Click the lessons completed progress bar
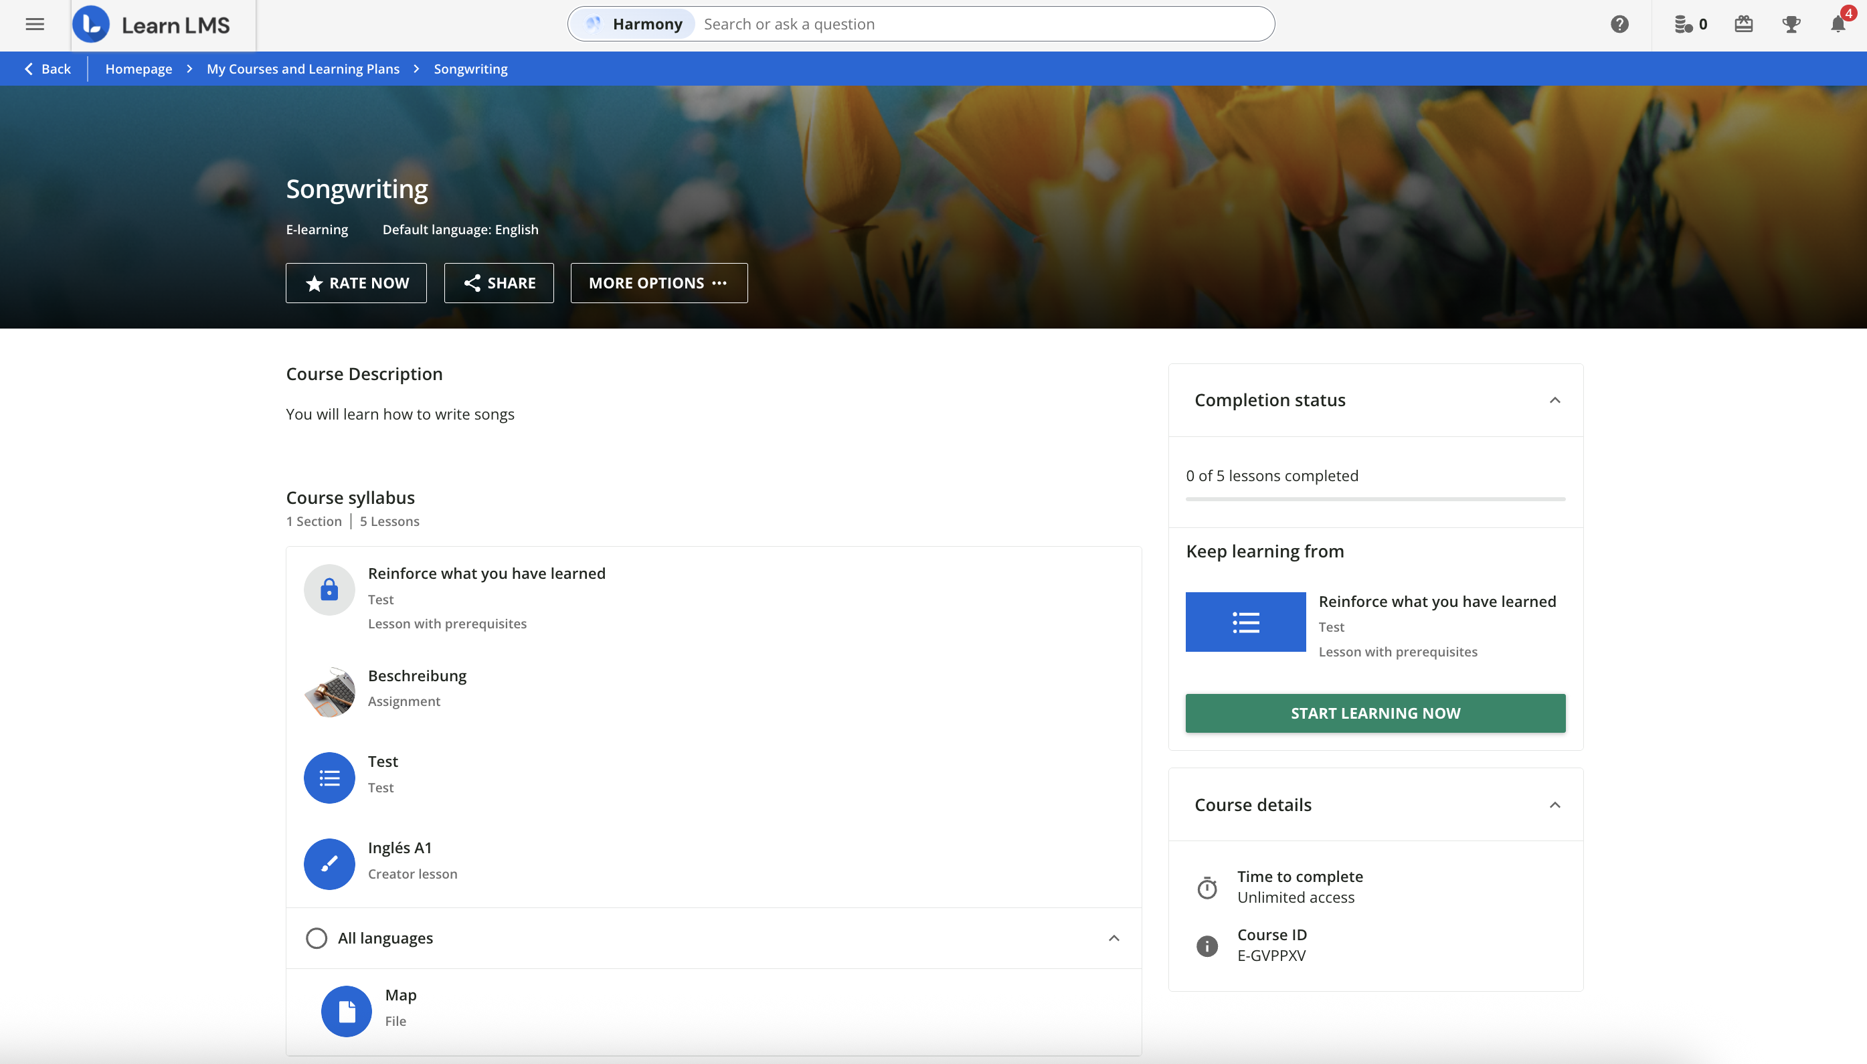Viewport: 1867px width, 1064px height. point(1374,500)
